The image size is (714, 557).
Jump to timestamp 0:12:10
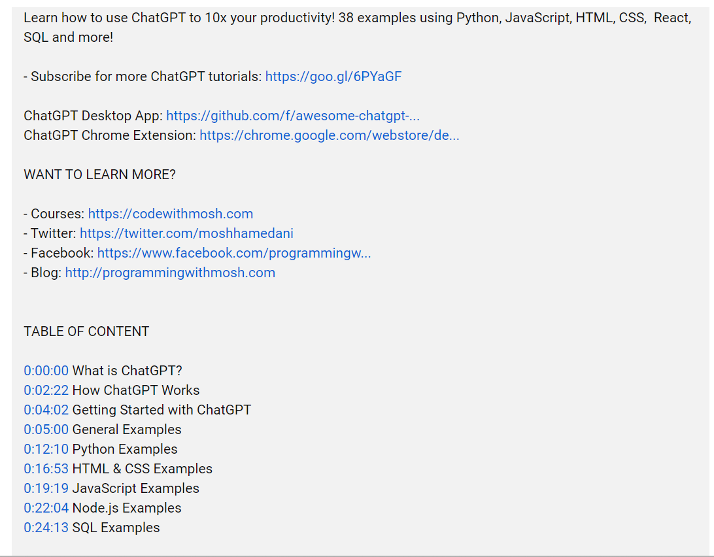coord(46,449)
